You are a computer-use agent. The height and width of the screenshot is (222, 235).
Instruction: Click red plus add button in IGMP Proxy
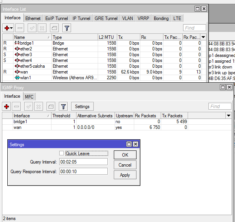pos(7,107)
